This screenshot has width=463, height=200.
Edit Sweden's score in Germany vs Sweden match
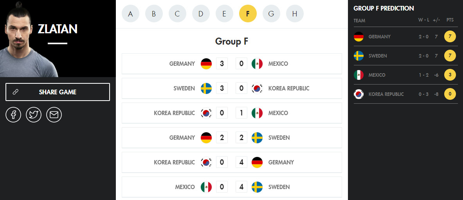241,138
